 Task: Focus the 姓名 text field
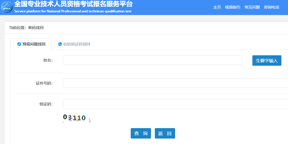(x=153, y=60)
